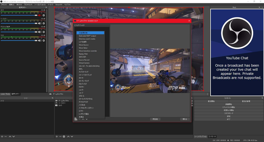Image resolution: width=264 pixels, height=142 pixels.
Task: Select obs-ndi Fix alpha blending filter
Action: coord(90,66)
